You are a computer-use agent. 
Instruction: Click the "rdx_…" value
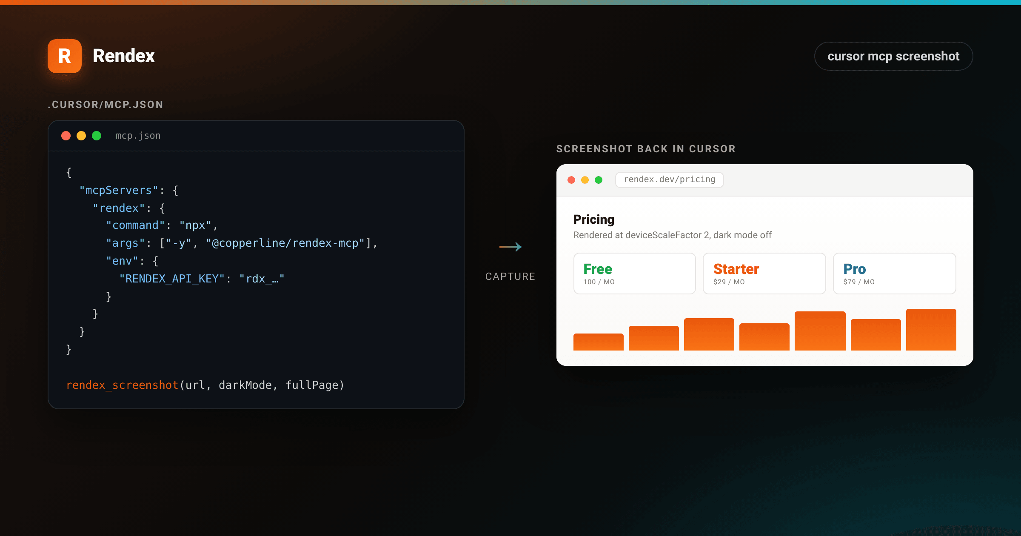click(x=262, y=279)
